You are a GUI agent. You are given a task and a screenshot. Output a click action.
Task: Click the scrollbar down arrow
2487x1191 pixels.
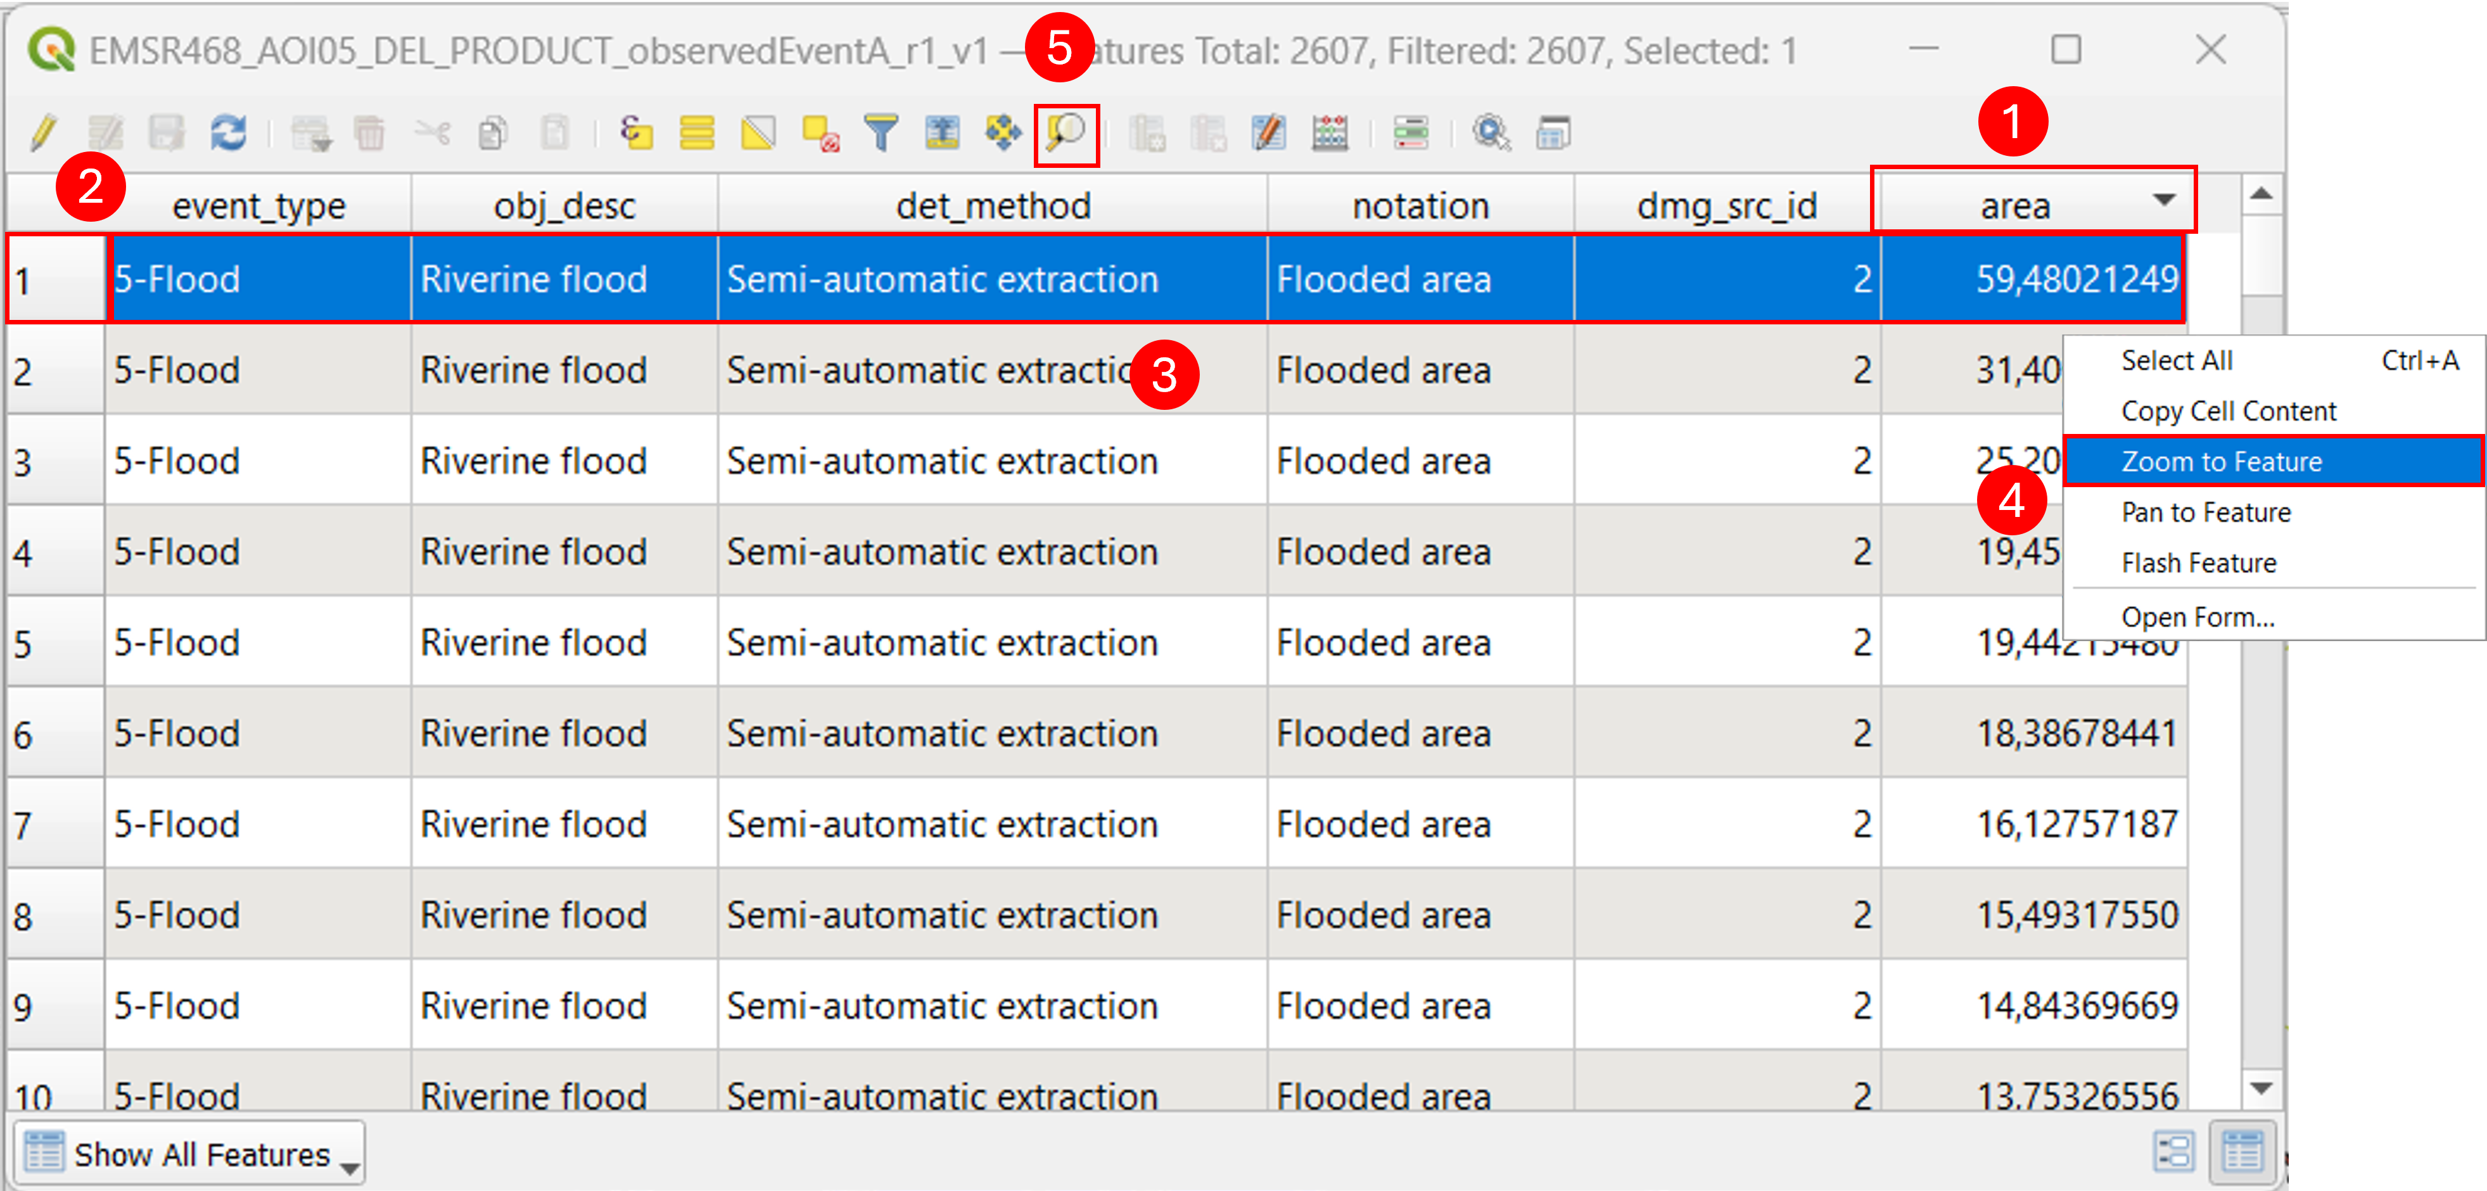click(2261, 1089)
